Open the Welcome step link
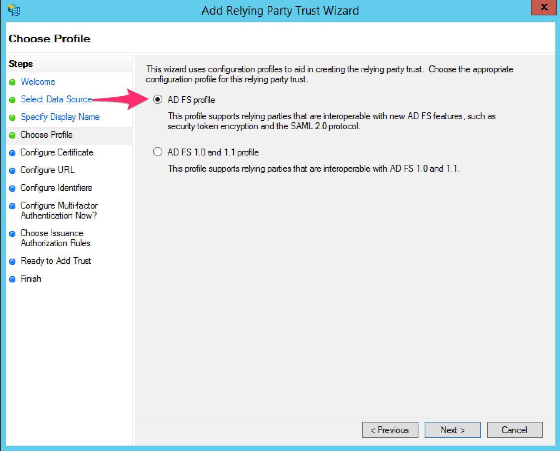The height and width of the screenshot is (451, 560). click(38, 82)
